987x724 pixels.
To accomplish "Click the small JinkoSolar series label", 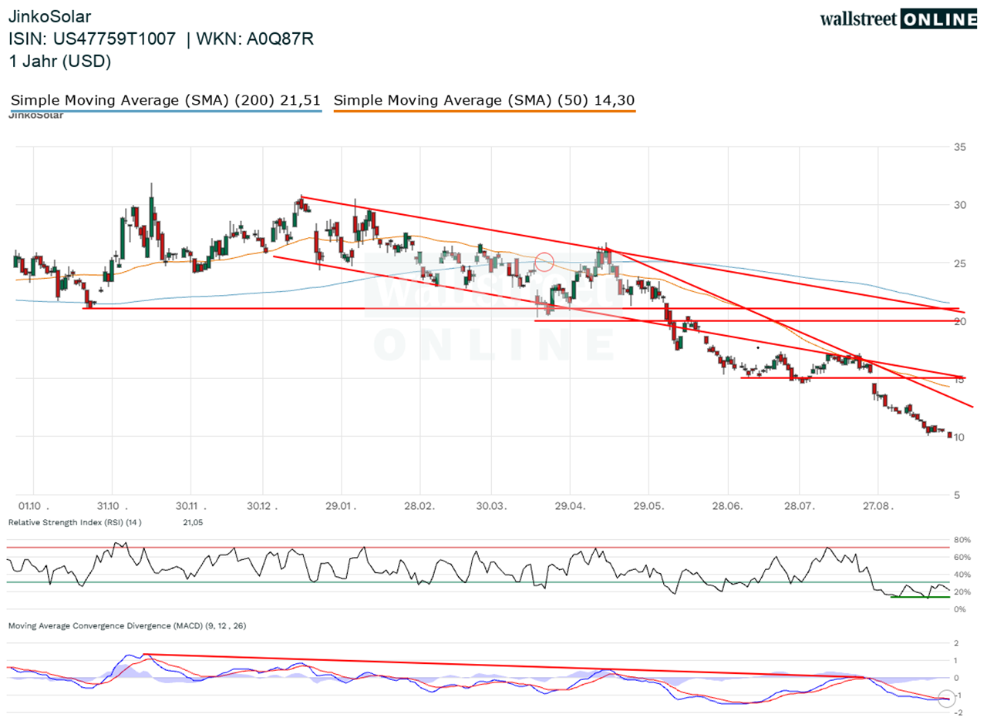I will [x=36, y=116].
